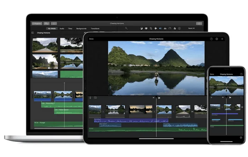Image resolution: width=248 pixels, height=157 pixels.
Task: Click the share button in MacBook iMovie toolbar
Action: pyautogui.click(x=199, y=24)
